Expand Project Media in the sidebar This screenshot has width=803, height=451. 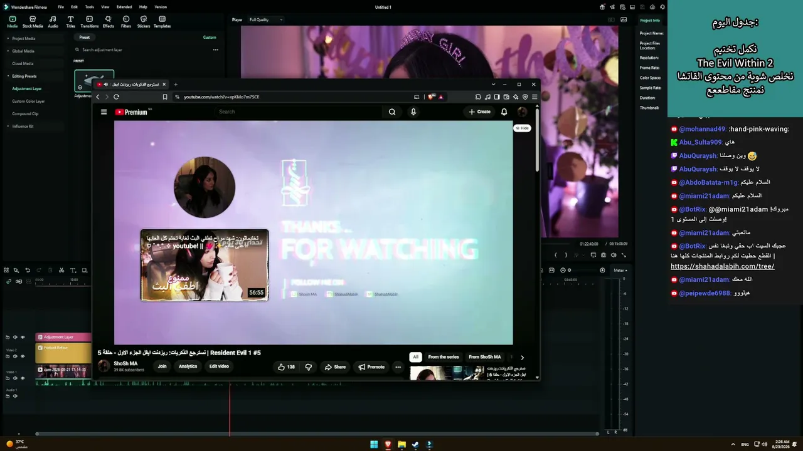click(8, 38)
